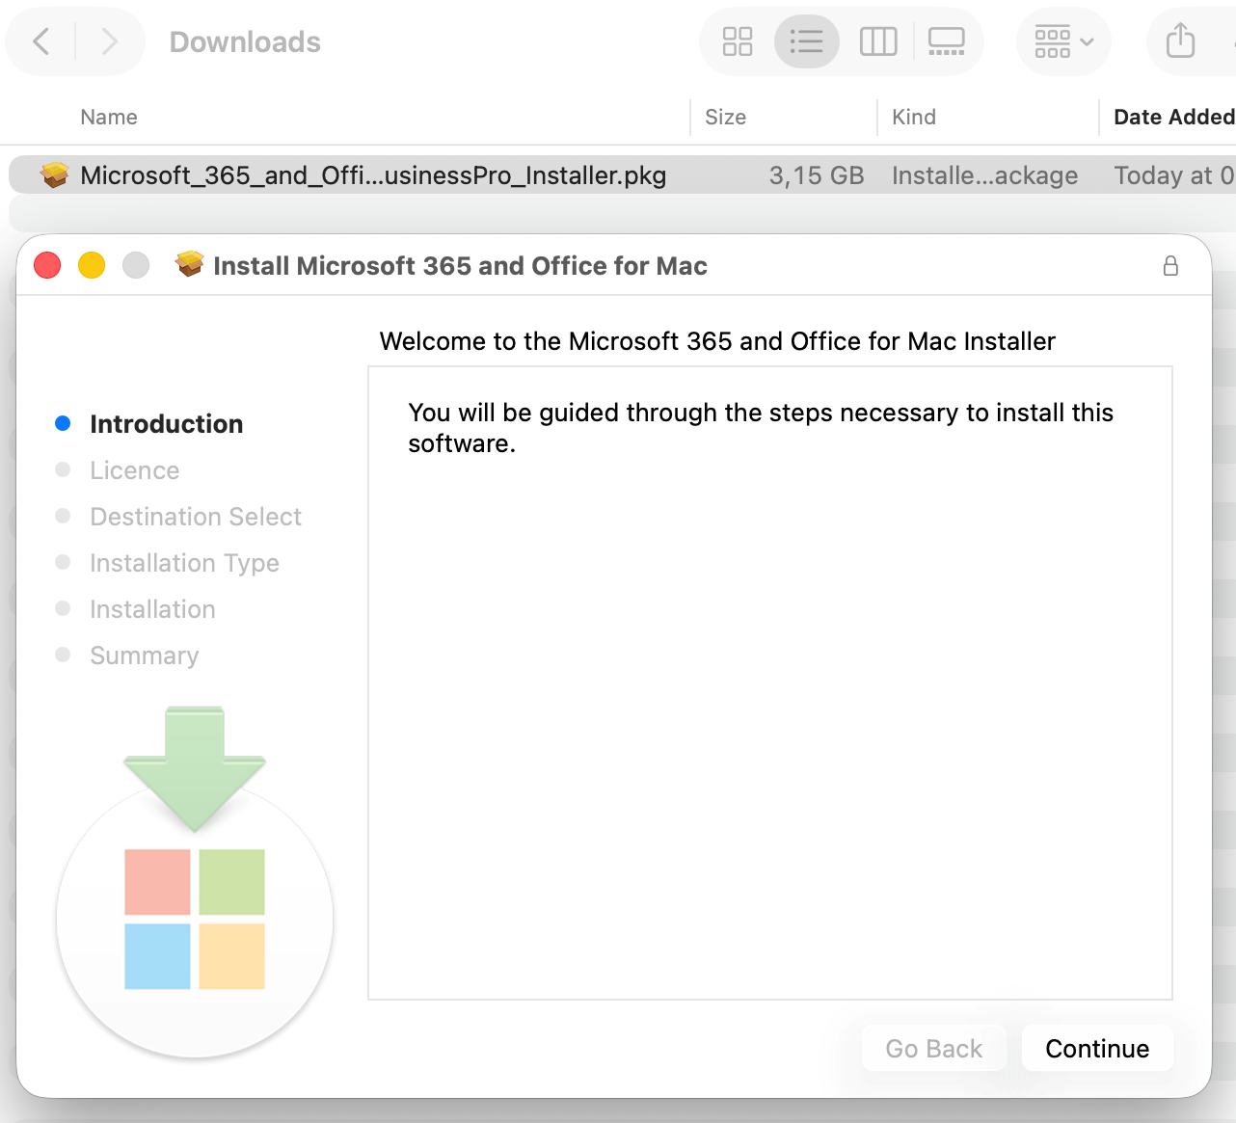Click the Downloads folder title in Finder
Viewport: 1236px width, 1123px height.
[x=245, y=41]
